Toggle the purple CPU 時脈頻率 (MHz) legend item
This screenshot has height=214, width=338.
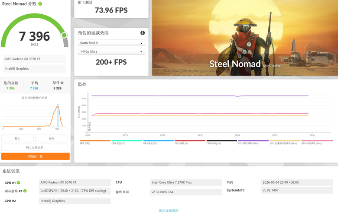[x=253, y=142]
